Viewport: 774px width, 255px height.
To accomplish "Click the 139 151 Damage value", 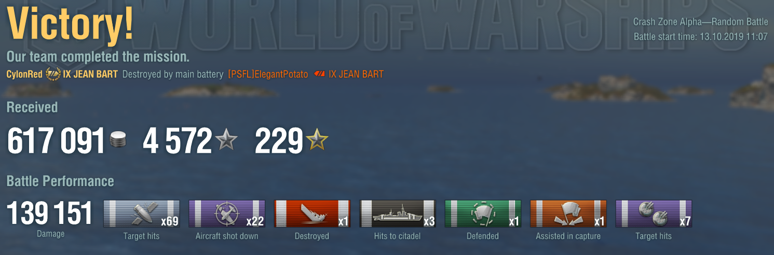I will point(50,214).
